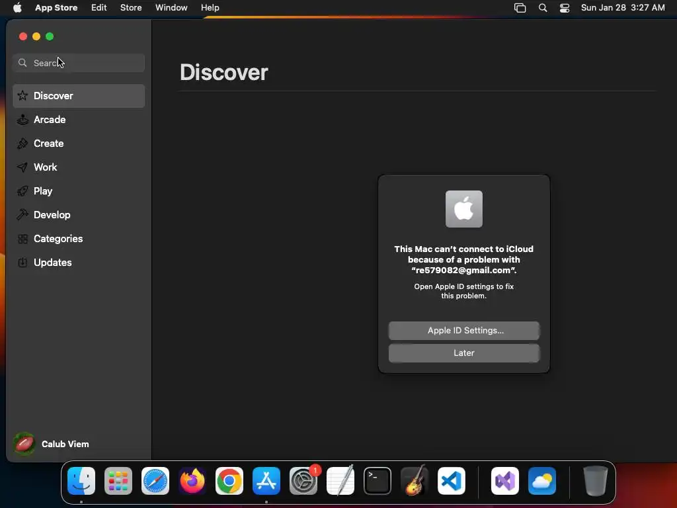
Task: Open the Window menu
Action: [171, 7]
